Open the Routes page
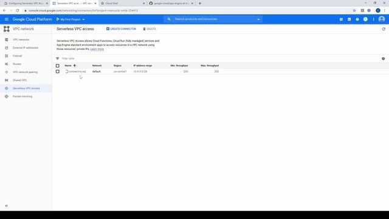 click(x=17, y=64)
